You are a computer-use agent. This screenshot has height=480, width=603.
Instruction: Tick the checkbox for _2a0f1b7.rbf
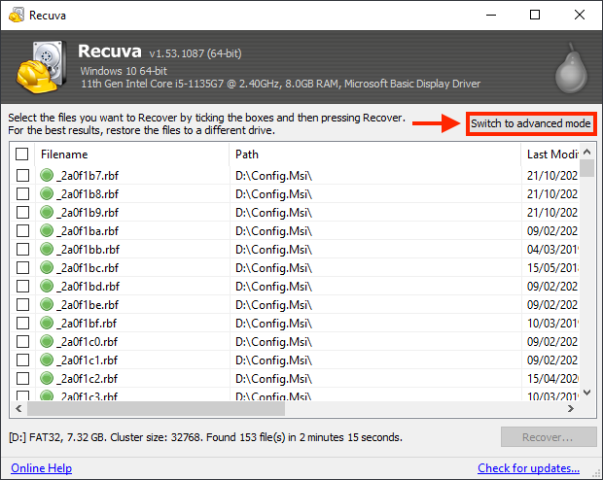(22, 176)
